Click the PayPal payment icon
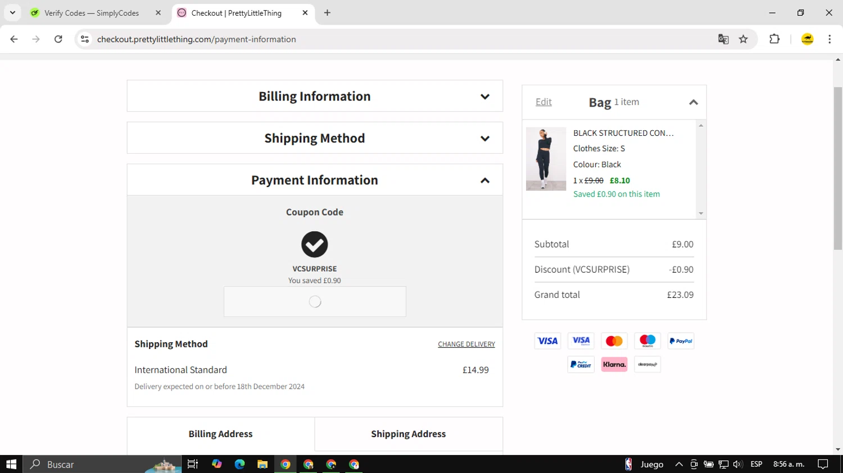The height and width of the screenshot is (473, 843). [x=681, y=341]
